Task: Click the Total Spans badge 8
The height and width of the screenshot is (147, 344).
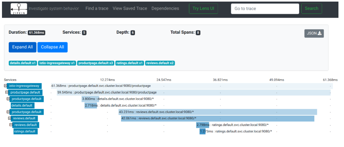Action: tap(198, 32)
